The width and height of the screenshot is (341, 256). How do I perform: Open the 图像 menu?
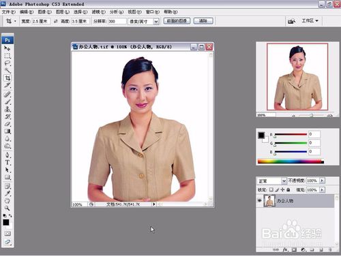click(44, 12)
